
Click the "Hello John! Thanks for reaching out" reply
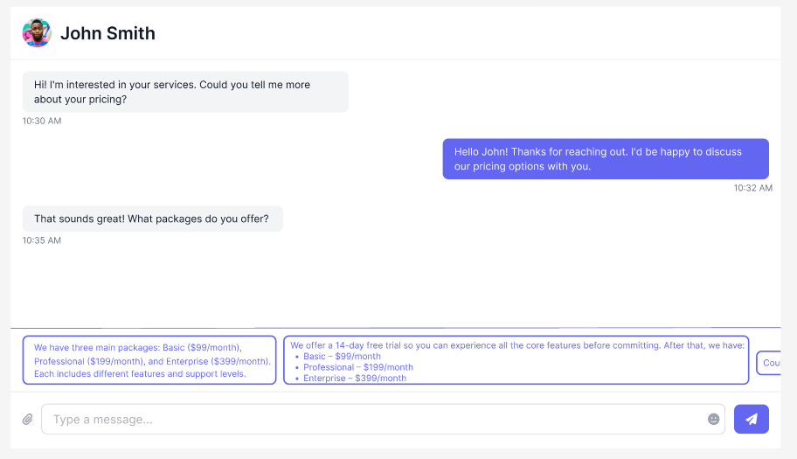[x=605, y=158]
